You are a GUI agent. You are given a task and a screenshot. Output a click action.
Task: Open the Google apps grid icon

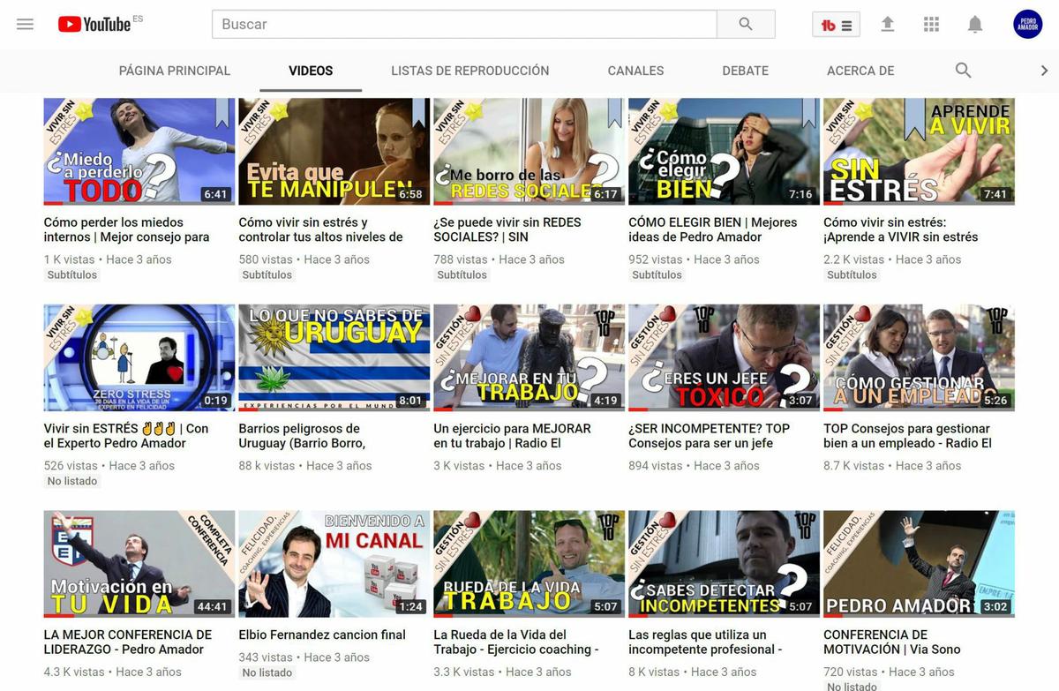click(931, 24)
